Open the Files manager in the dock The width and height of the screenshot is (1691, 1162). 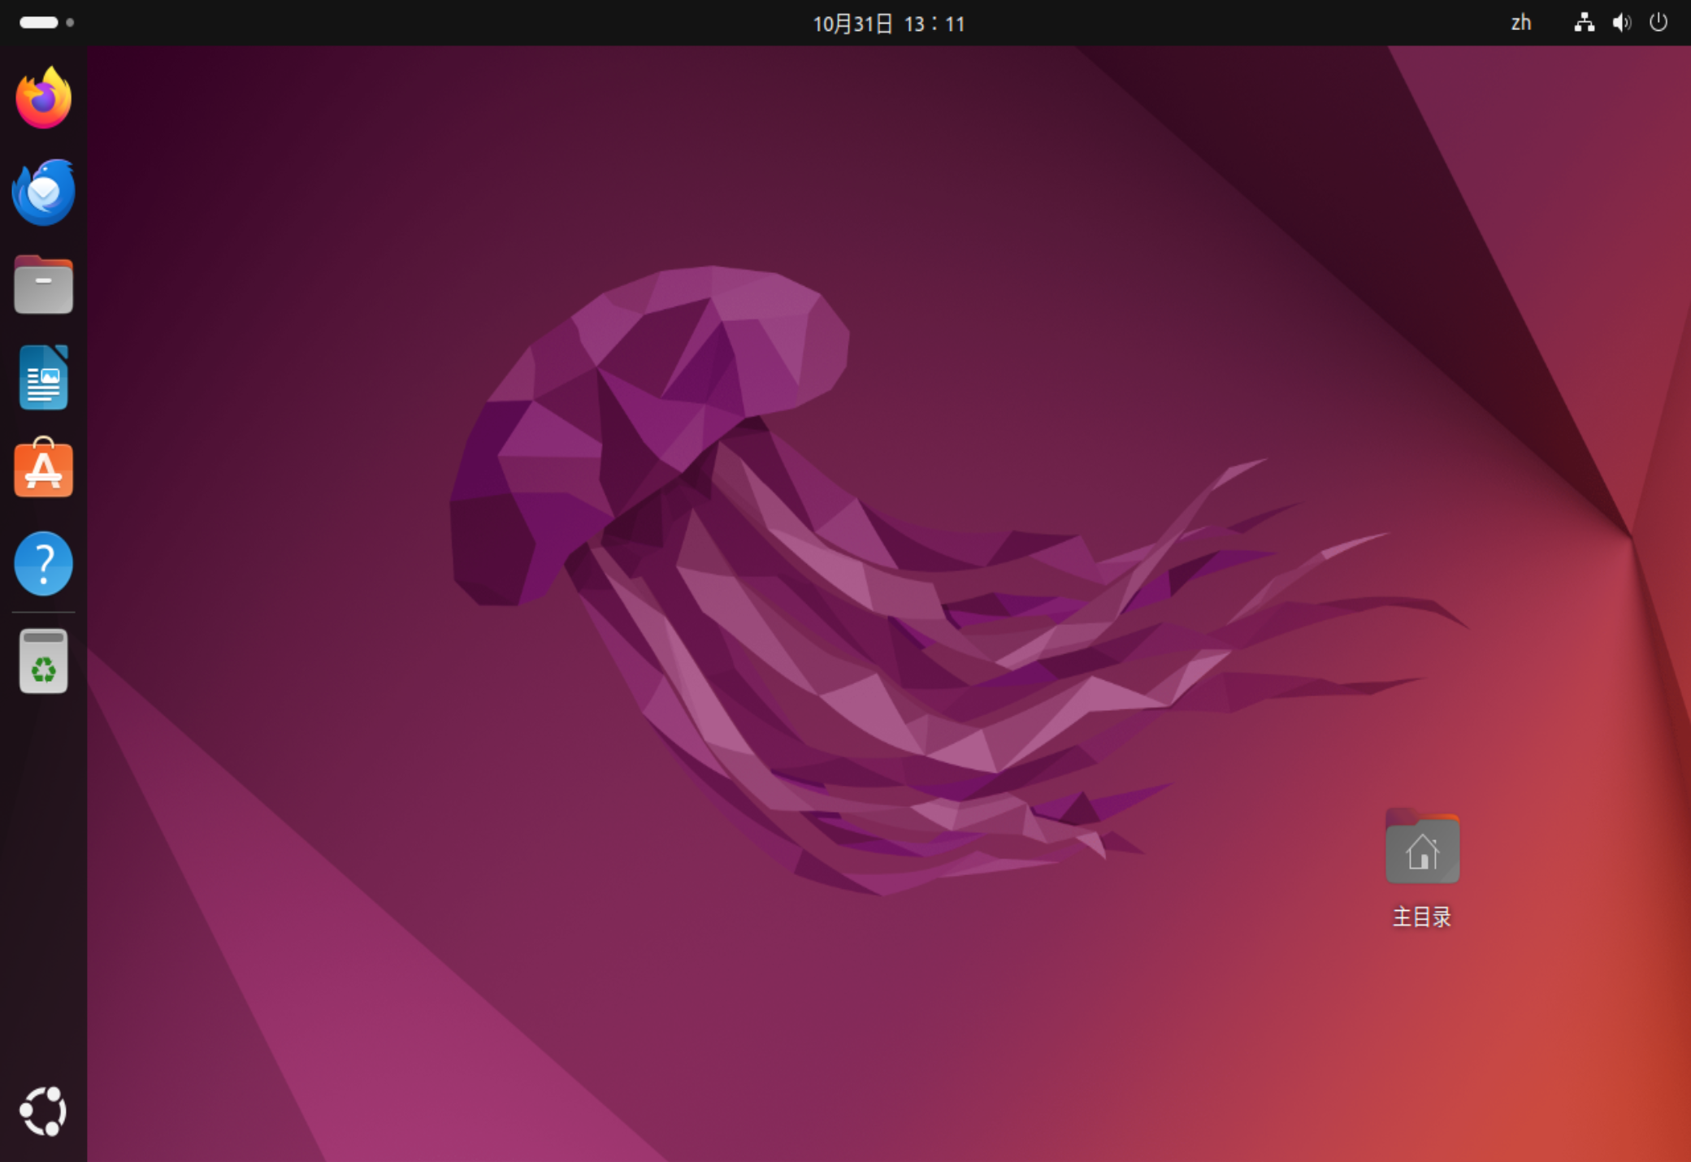click(x=44, y=285)
